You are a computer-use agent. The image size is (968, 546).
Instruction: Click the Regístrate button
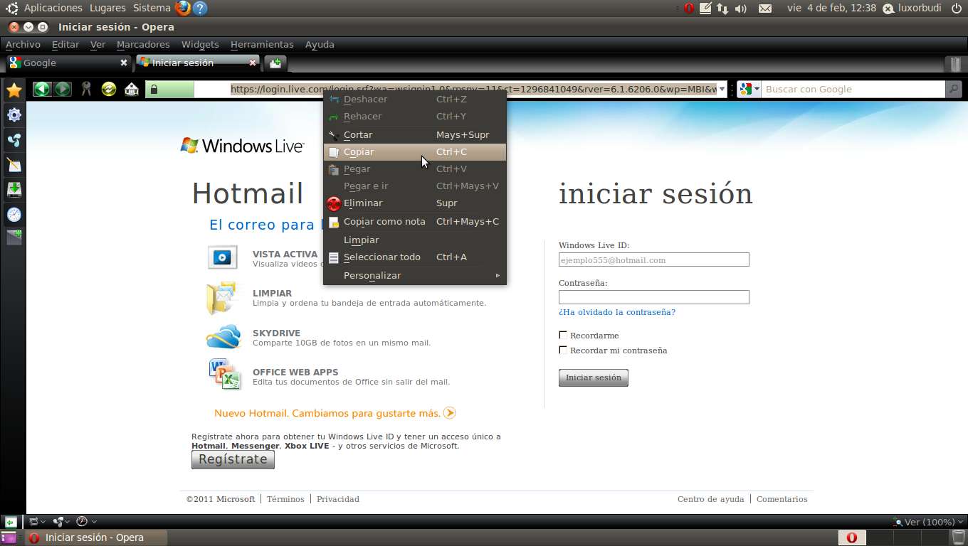pos(233,459)
